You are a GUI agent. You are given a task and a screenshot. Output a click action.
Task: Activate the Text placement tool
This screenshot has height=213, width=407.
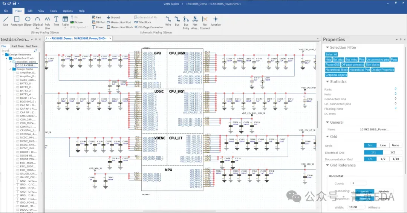[56, 21]
